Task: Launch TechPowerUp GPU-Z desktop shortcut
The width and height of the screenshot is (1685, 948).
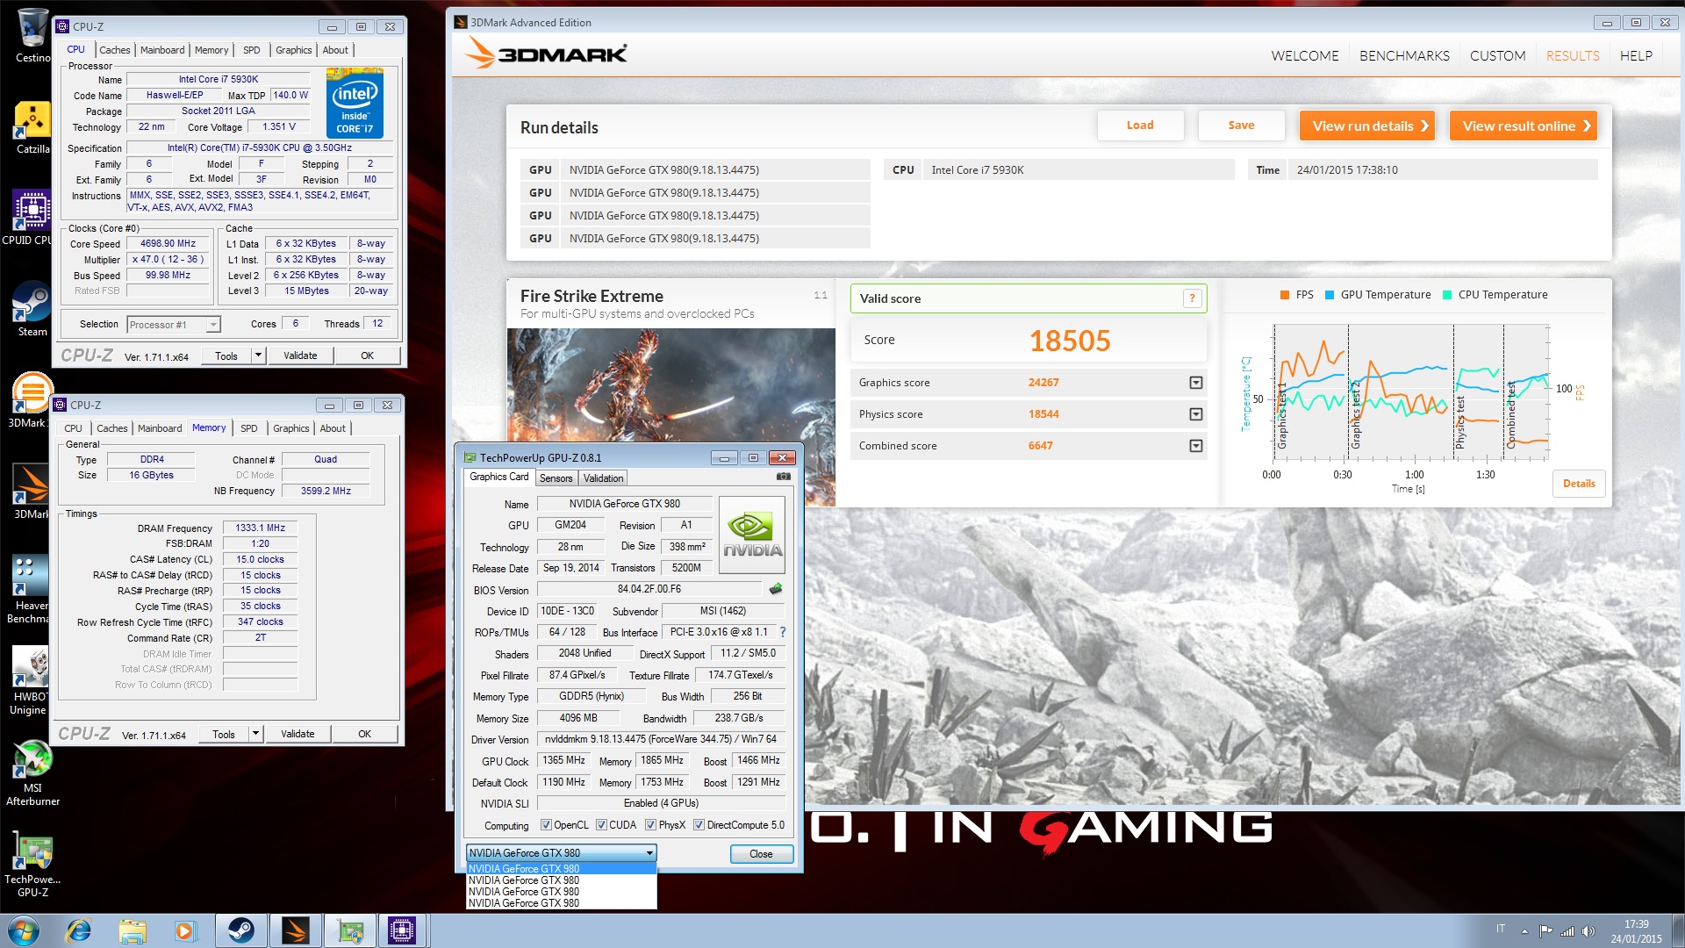Action: click(32, 865)
